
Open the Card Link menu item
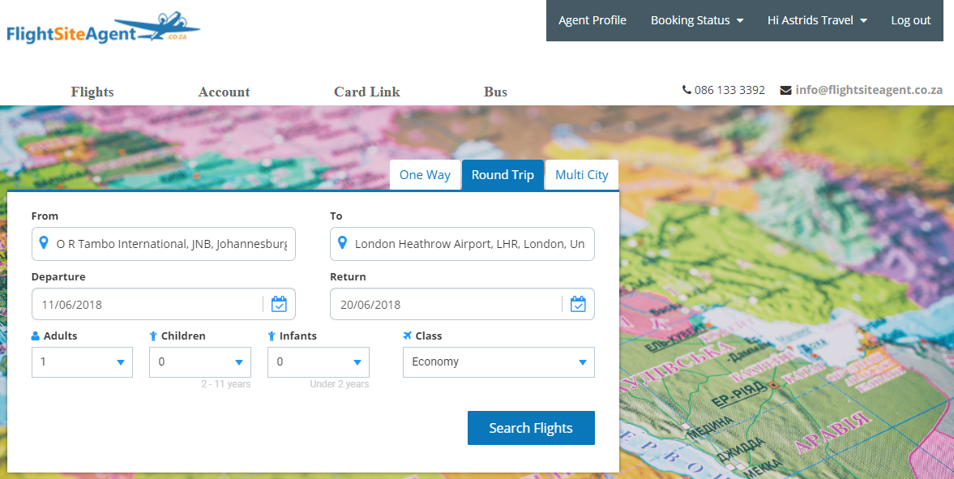coord(367,92)
